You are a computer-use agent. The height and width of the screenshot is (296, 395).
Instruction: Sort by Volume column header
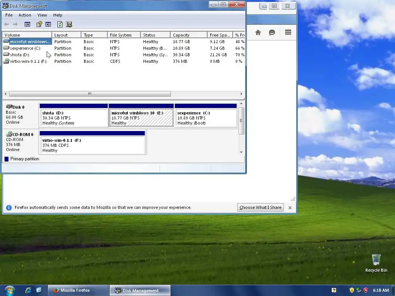coord(27,35)
